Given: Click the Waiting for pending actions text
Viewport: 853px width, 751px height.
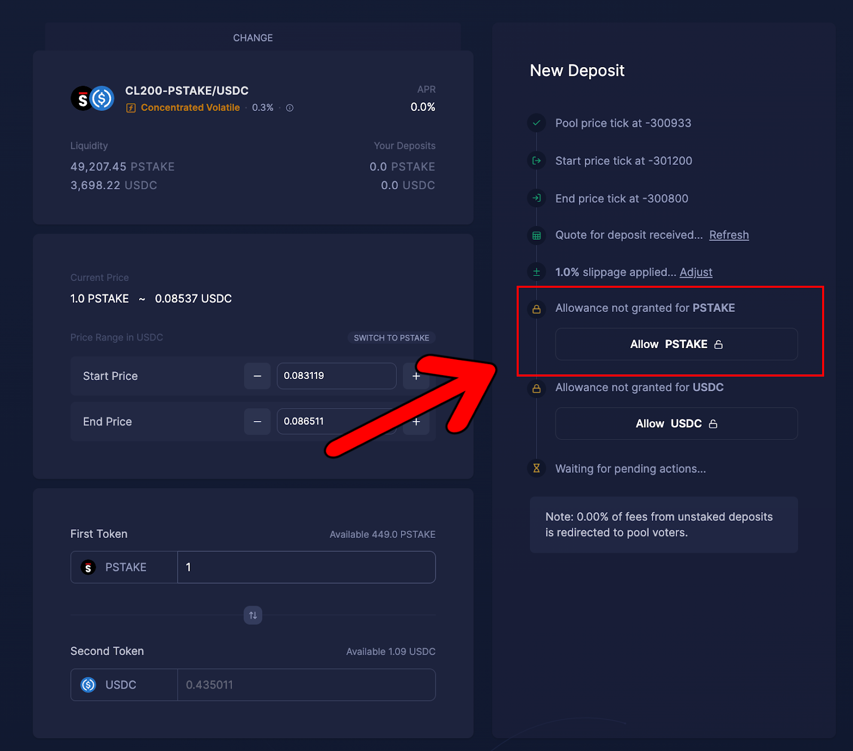Looking at the screenshot, I should click(x=631, y=469).
